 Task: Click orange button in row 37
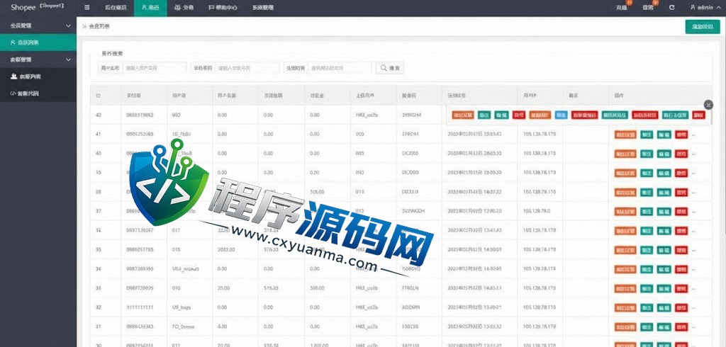click(625, 212)
